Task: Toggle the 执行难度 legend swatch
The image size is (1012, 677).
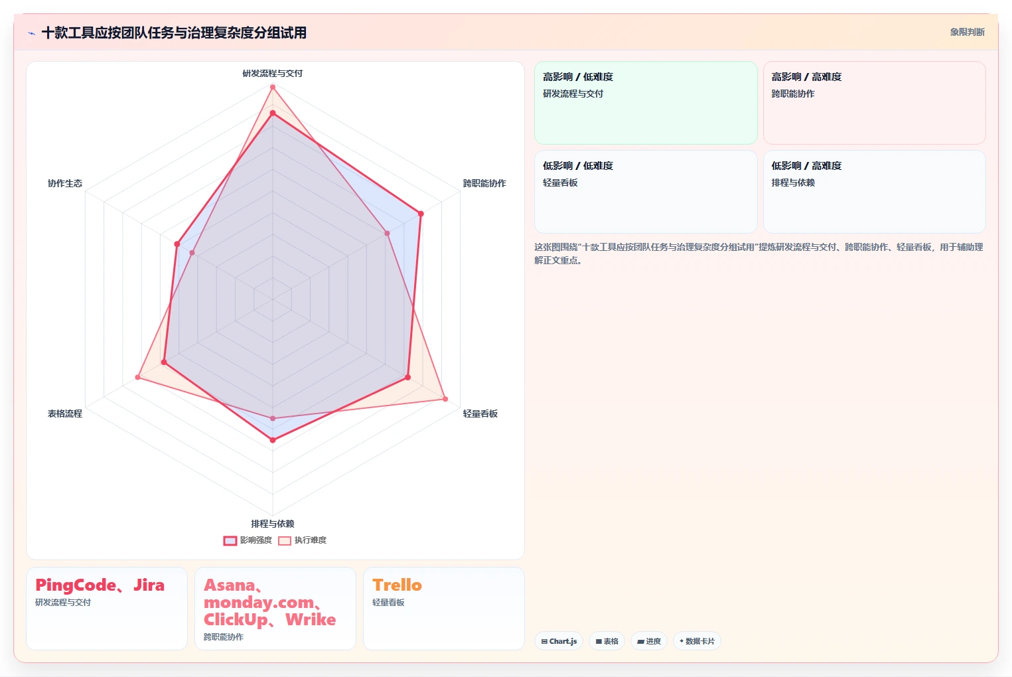Action: (x=285, y=540)
